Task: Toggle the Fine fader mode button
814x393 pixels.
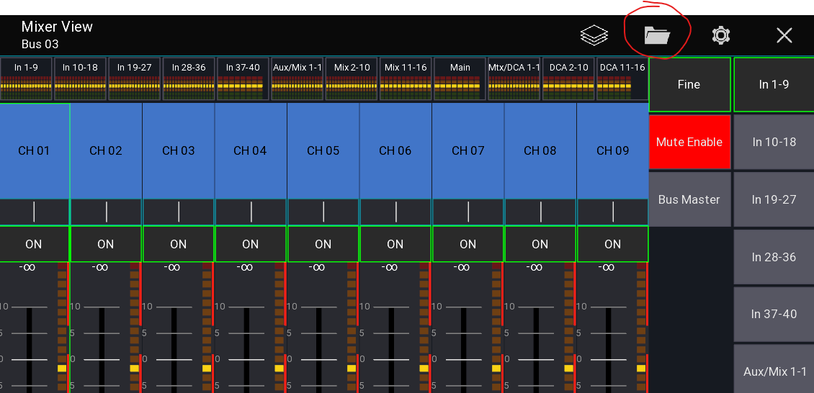Action: click(689, 84)
